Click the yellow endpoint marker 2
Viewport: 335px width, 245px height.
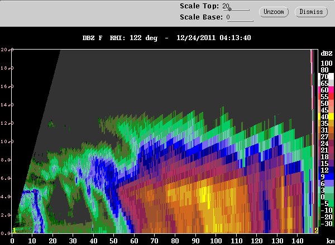click(x=316, y=231)
